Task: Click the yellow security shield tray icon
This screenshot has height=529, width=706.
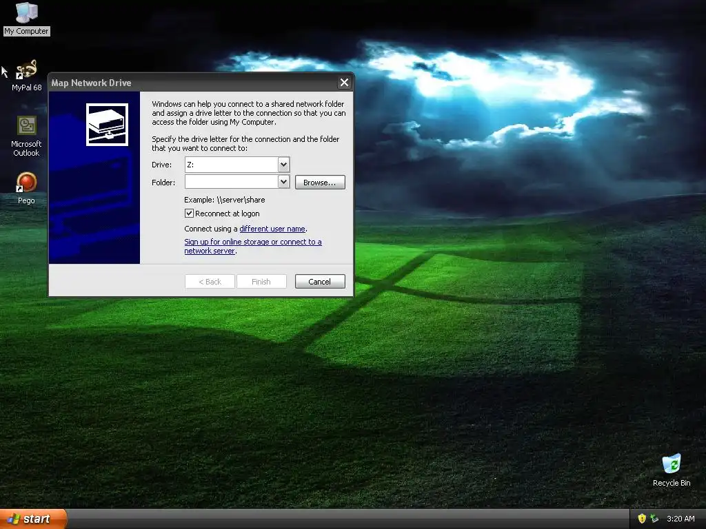Action: pyautogui.click(x=642, y=519)
